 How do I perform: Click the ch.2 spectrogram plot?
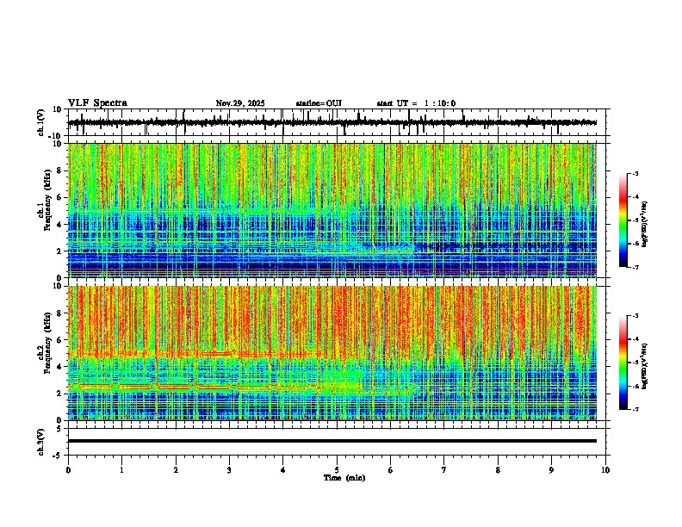pos(332,353)
